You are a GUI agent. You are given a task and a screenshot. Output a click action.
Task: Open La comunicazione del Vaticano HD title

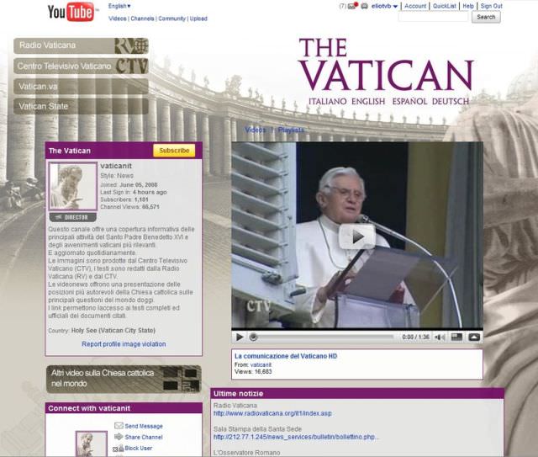(x=286, y=356)
